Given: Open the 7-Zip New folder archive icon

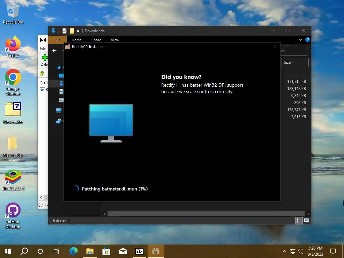Looking at the screenshot, I should [13, 113].
